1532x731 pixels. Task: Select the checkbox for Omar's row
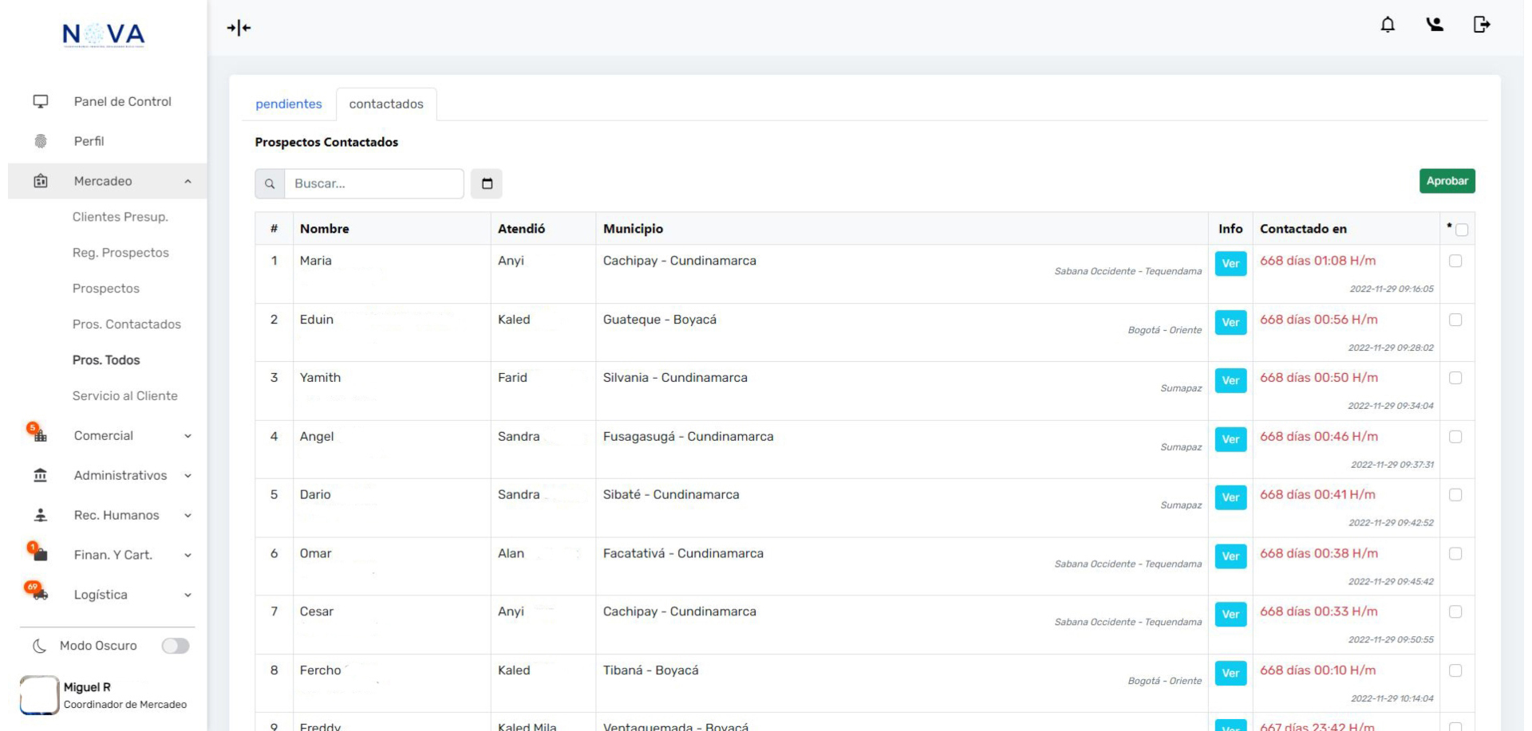click(x=1455, y=554)
